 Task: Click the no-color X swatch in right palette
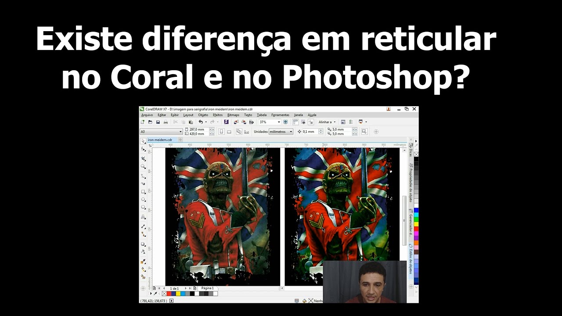click(416, 154)
